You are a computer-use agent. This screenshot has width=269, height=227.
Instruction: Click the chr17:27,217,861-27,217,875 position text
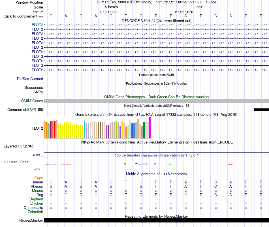click(180, 2)
